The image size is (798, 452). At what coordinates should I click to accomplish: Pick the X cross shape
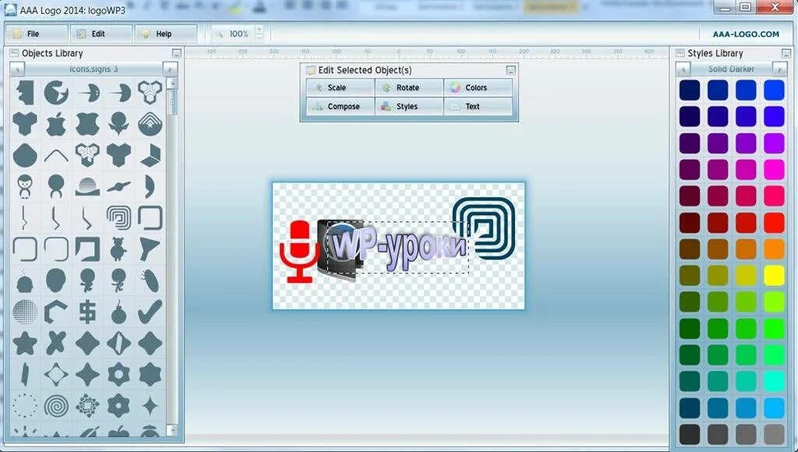tap(56, 343)
